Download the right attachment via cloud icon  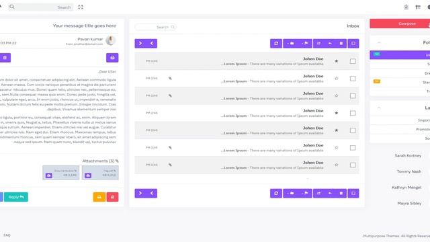click(x=88, y=175)
